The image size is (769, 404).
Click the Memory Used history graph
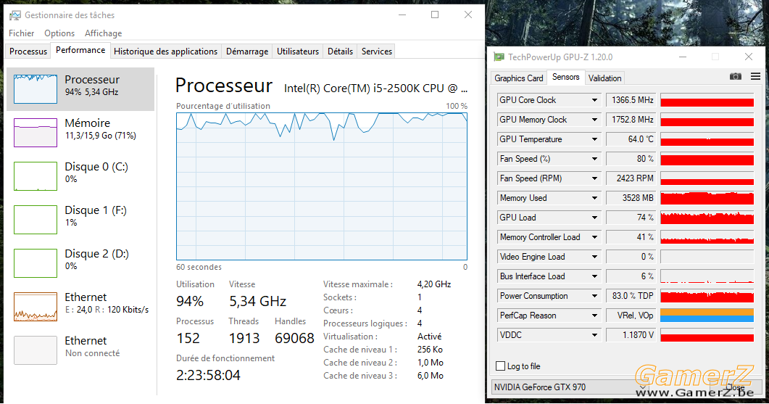point(707,198)
